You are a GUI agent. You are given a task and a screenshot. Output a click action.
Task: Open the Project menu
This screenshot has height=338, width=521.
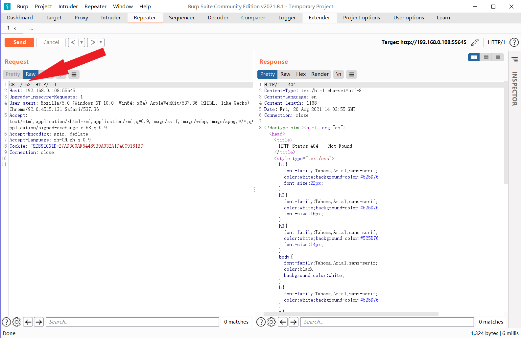(x=43, y=7)
